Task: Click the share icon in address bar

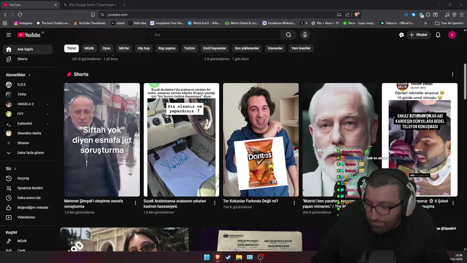Action: (x=348, y=15)
